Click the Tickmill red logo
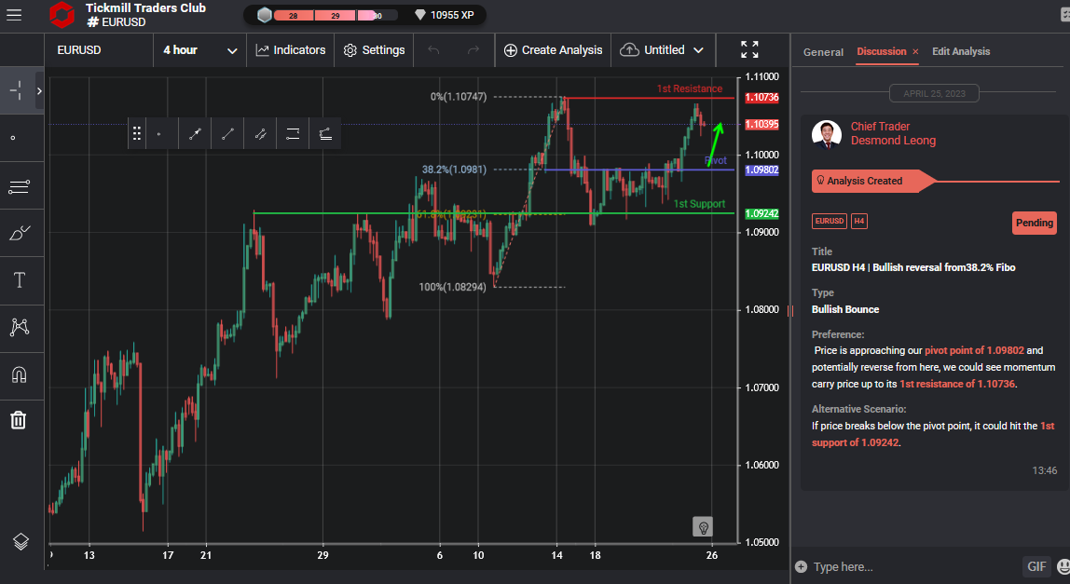 (62, 14)
